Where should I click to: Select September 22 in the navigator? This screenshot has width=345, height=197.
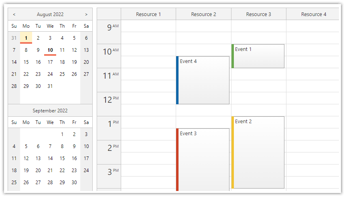pyautogui.click(x=62, y=171)
